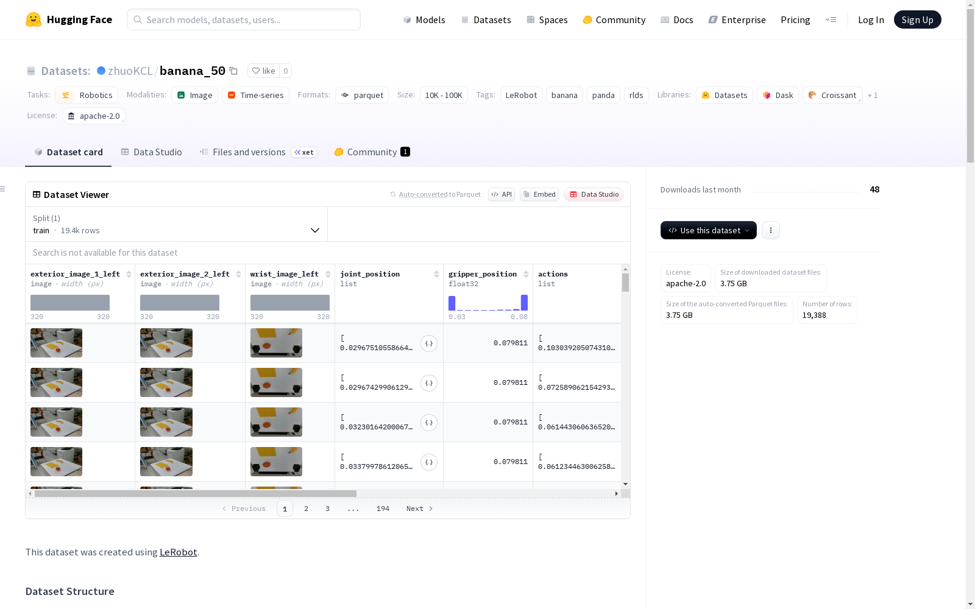Show the +1 more libraries
This screenshot has height=609, width=975.
coord(873,95)
